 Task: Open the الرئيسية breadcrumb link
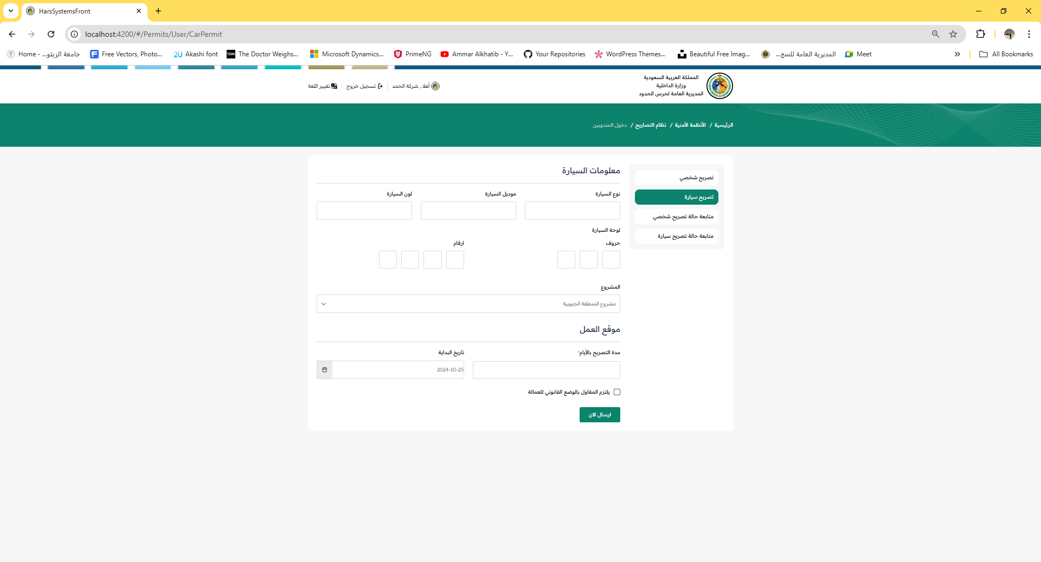[723, 125]
